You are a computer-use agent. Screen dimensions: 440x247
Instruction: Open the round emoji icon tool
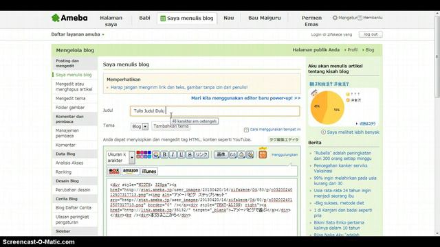241,154
